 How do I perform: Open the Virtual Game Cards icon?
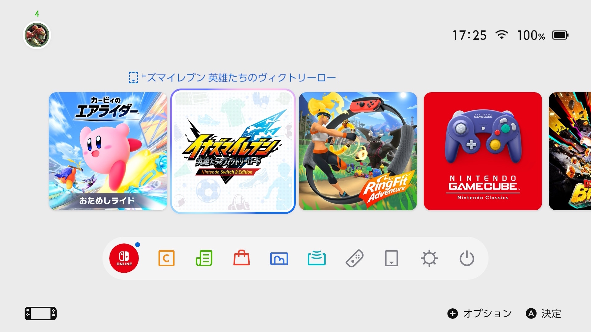(392, 258)
